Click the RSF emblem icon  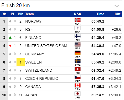[x=78, y=28]
